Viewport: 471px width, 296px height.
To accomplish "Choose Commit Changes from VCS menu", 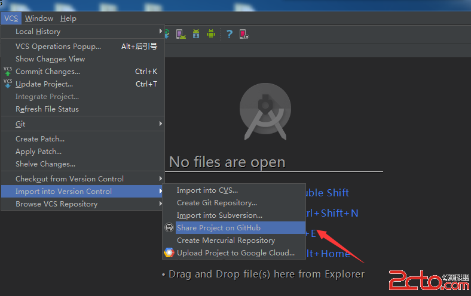I will click(x=82, y=72).
